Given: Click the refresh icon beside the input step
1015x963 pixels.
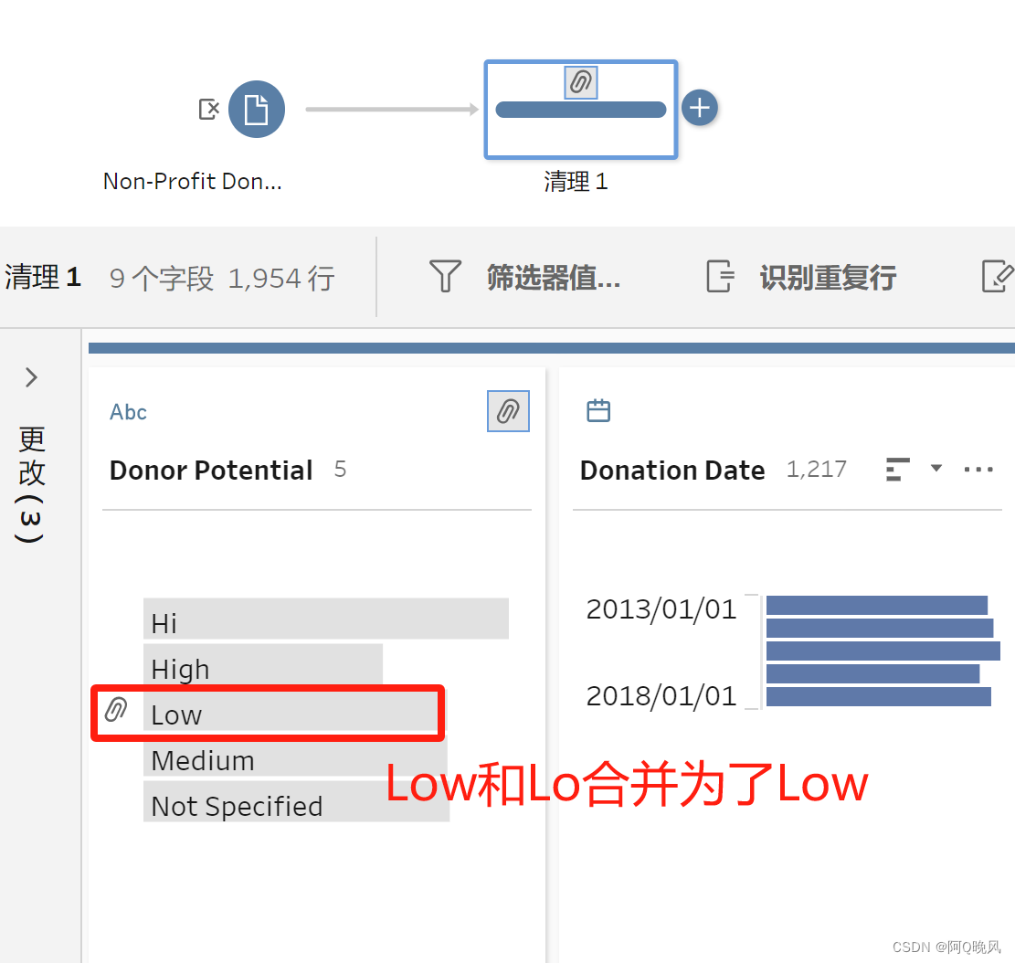Looking at the screenshot, I should [208, 109].
